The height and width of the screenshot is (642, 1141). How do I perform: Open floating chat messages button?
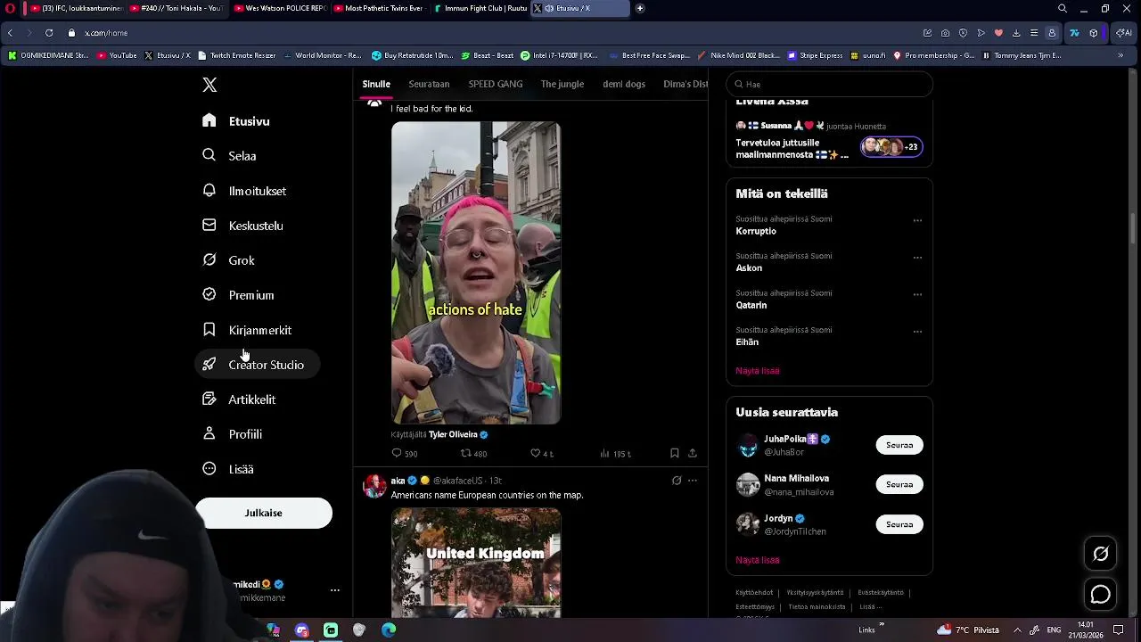(1101, 595)
